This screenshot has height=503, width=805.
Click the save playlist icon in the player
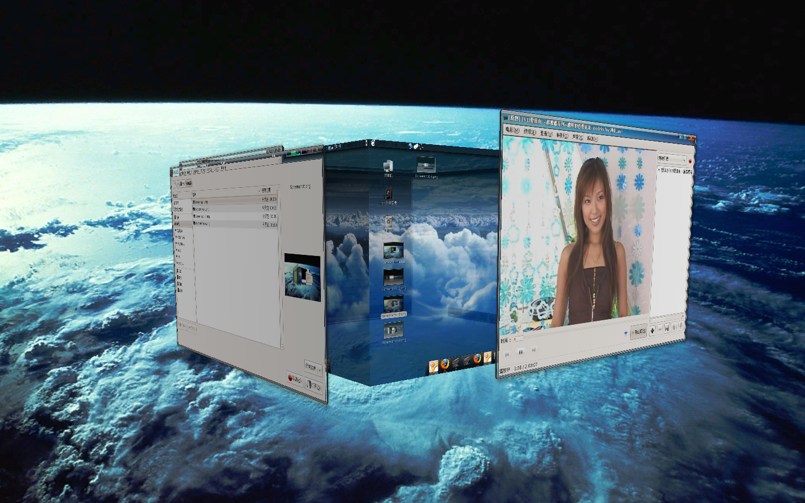667,328
